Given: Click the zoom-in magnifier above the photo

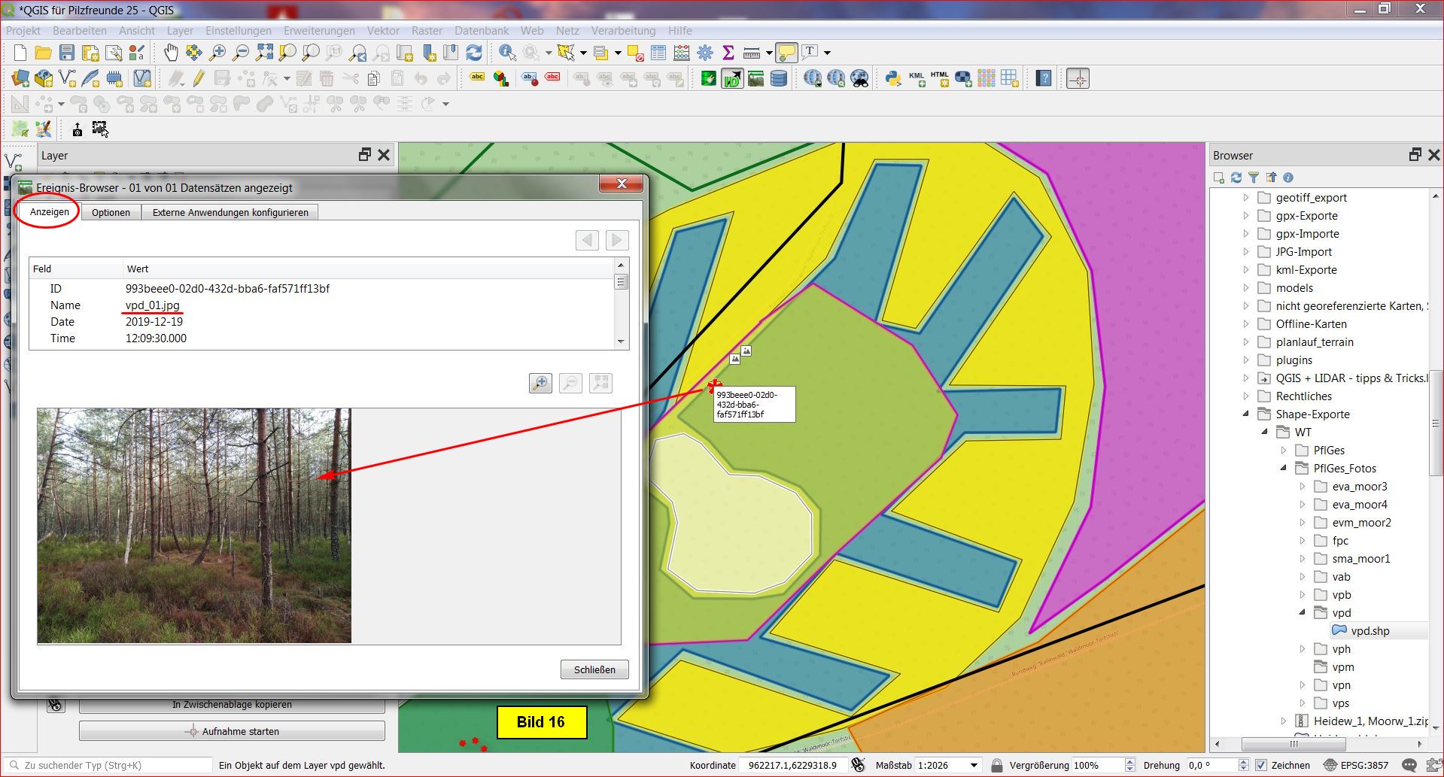Looking at the screenshot, I should coord(540,383).
